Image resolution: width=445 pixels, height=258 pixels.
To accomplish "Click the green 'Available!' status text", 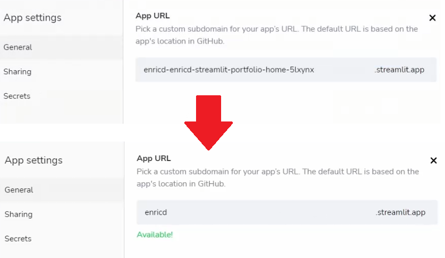I will 155,235.
